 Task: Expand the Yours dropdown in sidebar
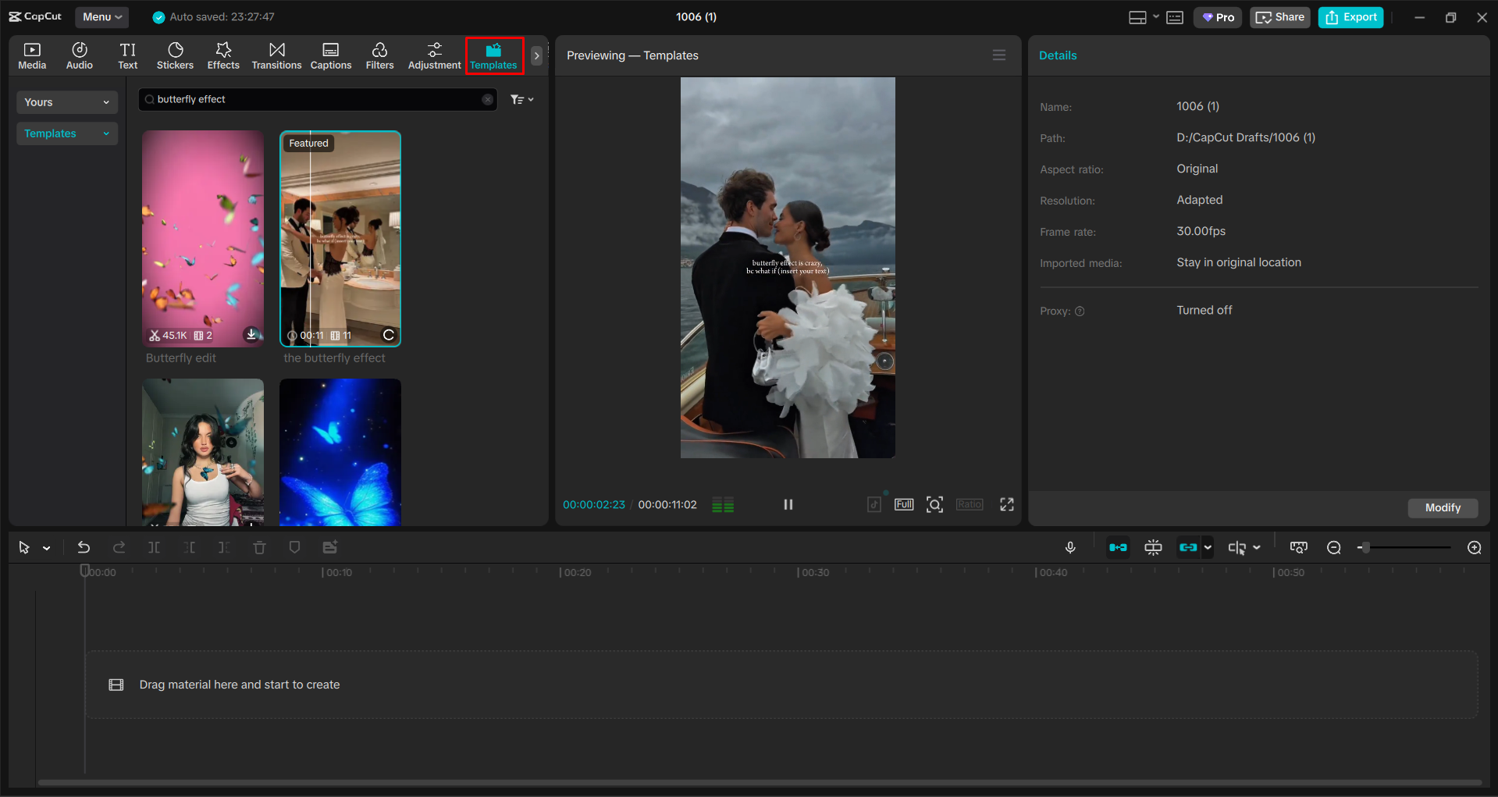click(x=66, y=102)
